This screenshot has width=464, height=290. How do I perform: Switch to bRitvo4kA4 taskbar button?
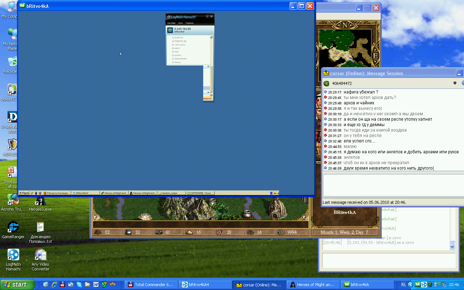click(205, 285)
